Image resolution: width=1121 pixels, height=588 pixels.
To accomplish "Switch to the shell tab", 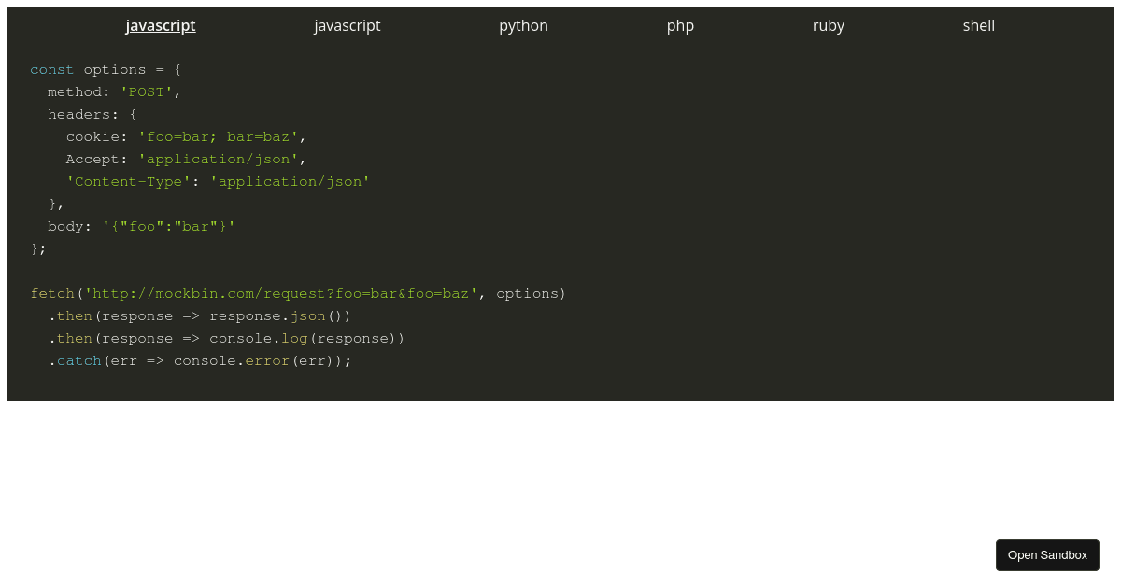I will [978, 25].
